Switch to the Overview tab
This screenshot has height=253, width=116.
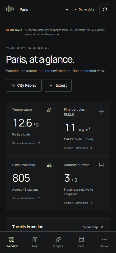(x=12, y=242)
